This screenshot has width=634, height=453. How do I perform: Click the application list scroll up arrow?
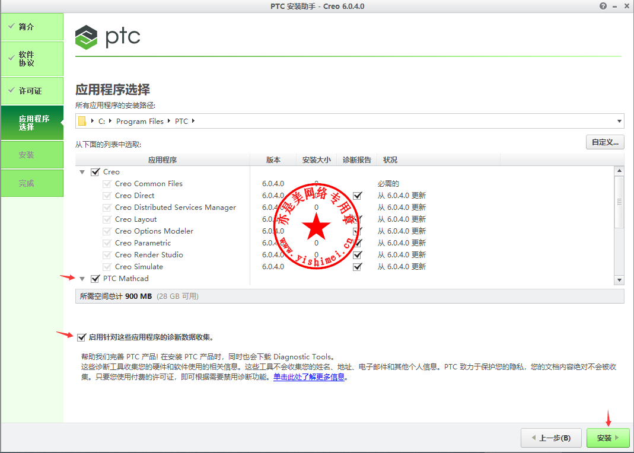click(x=619, y=171)
